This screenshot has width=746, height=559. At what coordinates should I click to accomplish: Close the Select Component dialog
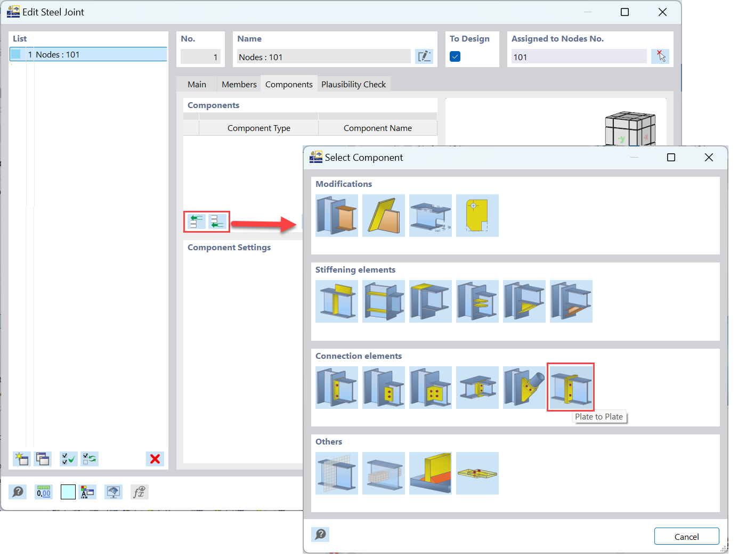[x=709, y=158]
